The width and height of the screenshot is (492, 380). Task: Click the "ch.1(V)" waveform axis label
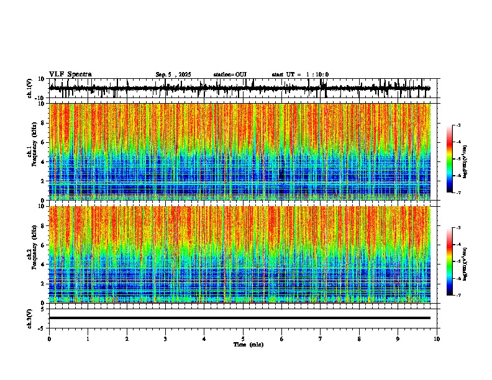pyautogui.click(x=30, y=88)
